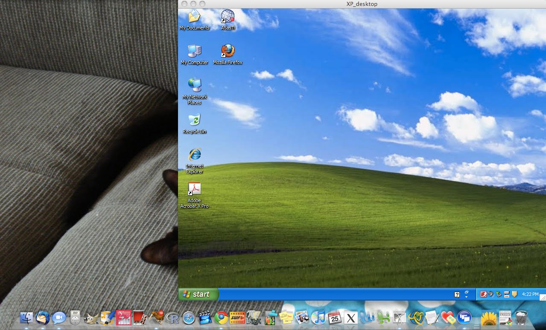Click the yellow security shield tray icon
The width and height of the screenshot is (546, 330).
(x=514, y=294)
